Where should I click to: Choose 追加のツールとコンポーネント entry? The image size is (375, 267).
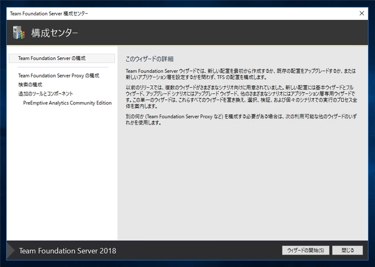(x=45, y=94)
